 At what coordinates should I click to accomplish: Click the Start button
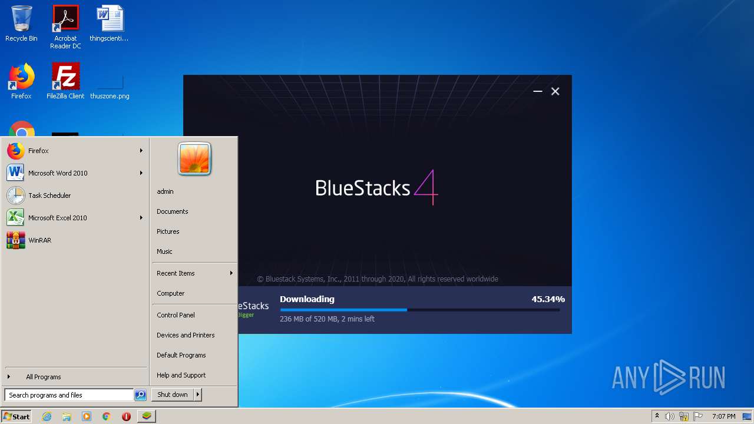pos(16,416)
